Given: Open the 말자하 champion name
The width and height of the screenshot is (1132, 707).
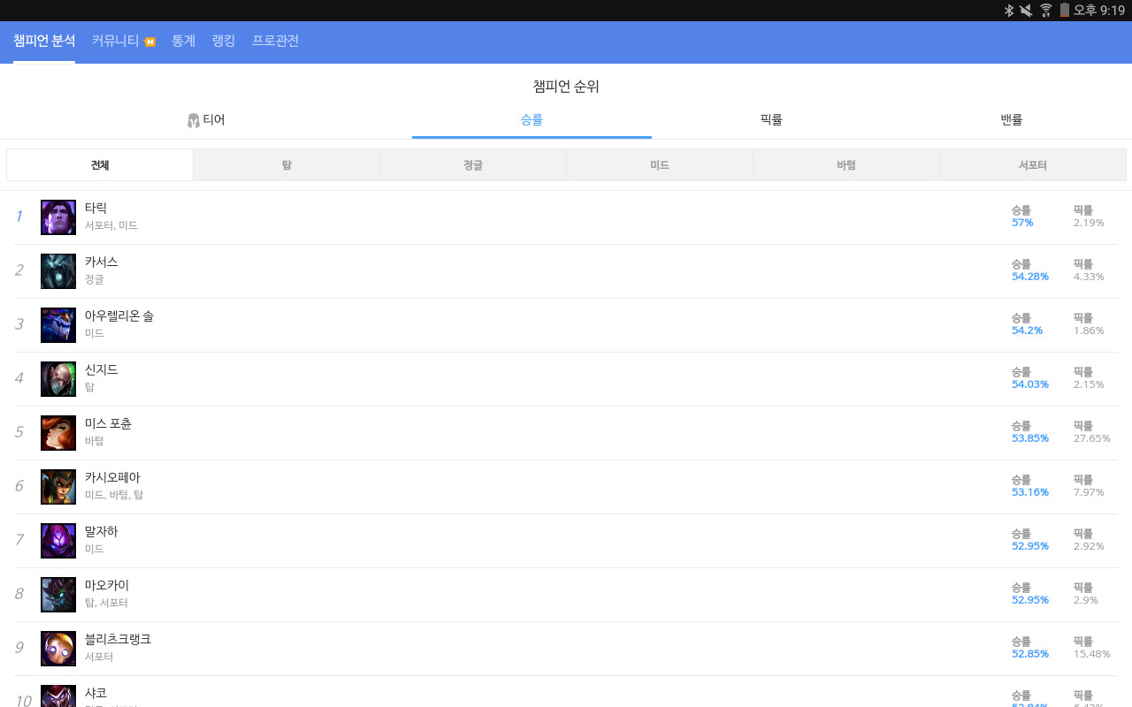Looking at the screenshot, I should click(x=102, y=531).
